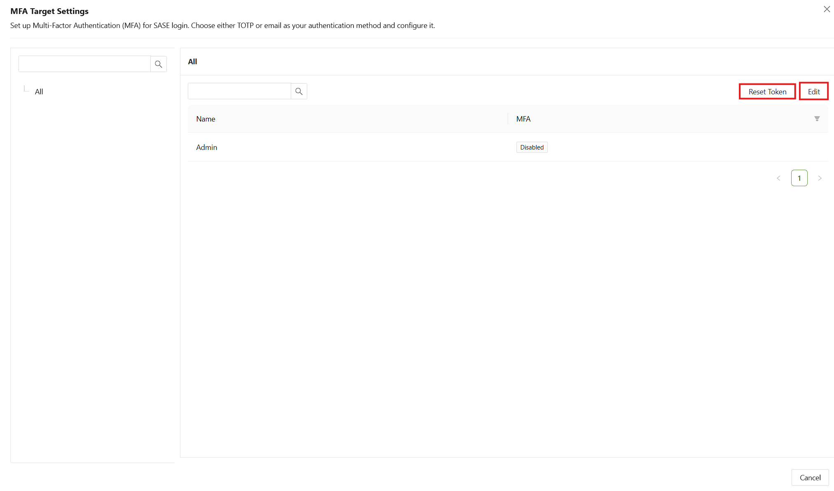Screen dimensions: 834x491
Task: Go to the previous page arrow
Action: (778, 178)
